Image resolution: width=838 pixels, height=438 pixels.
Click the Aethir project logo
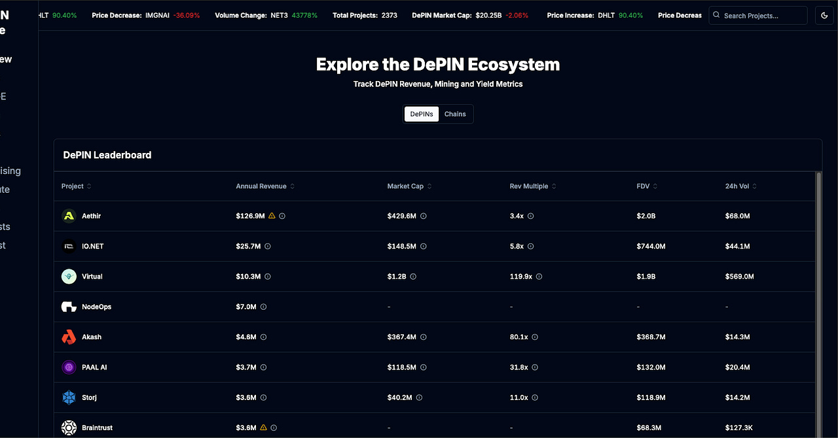point(69,216)
